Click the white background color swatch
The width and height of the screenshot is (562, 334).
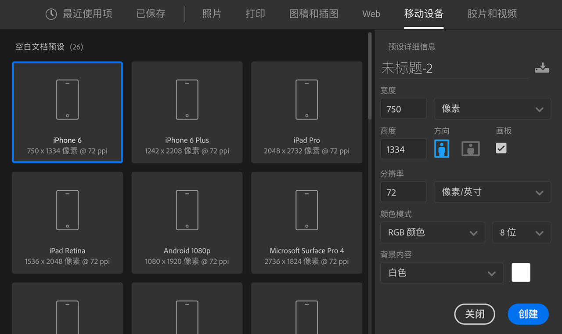click(x=521, y=272)
